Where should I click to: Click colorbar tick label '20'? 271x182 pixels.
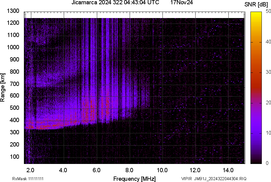click(268, 102)
